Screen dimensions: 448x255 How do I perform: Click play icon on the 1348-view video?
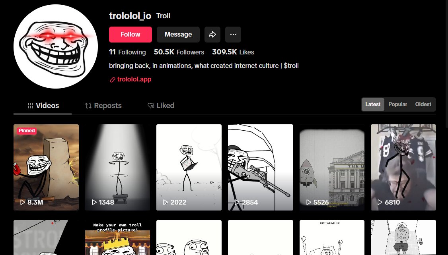[x=94, y=202]
